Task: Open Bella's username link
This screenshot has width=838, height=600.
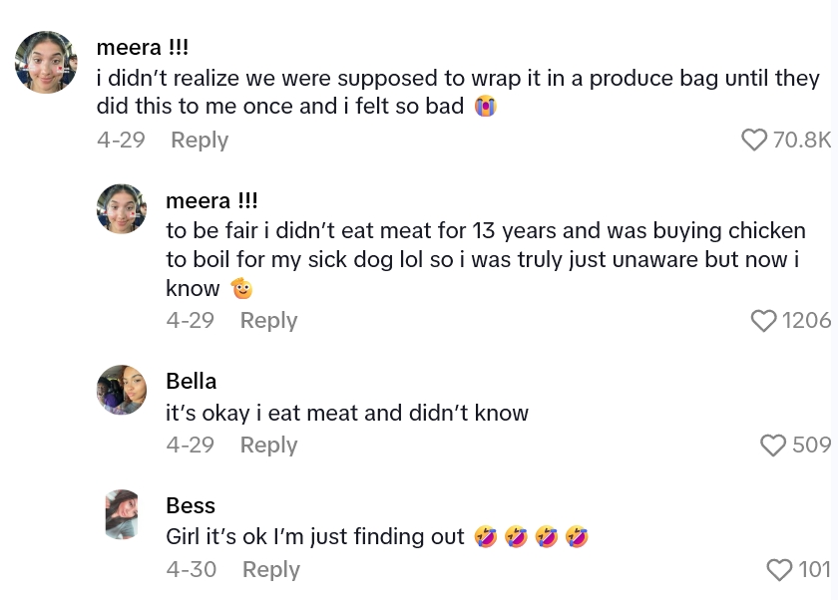Action: tap(191, 381)
